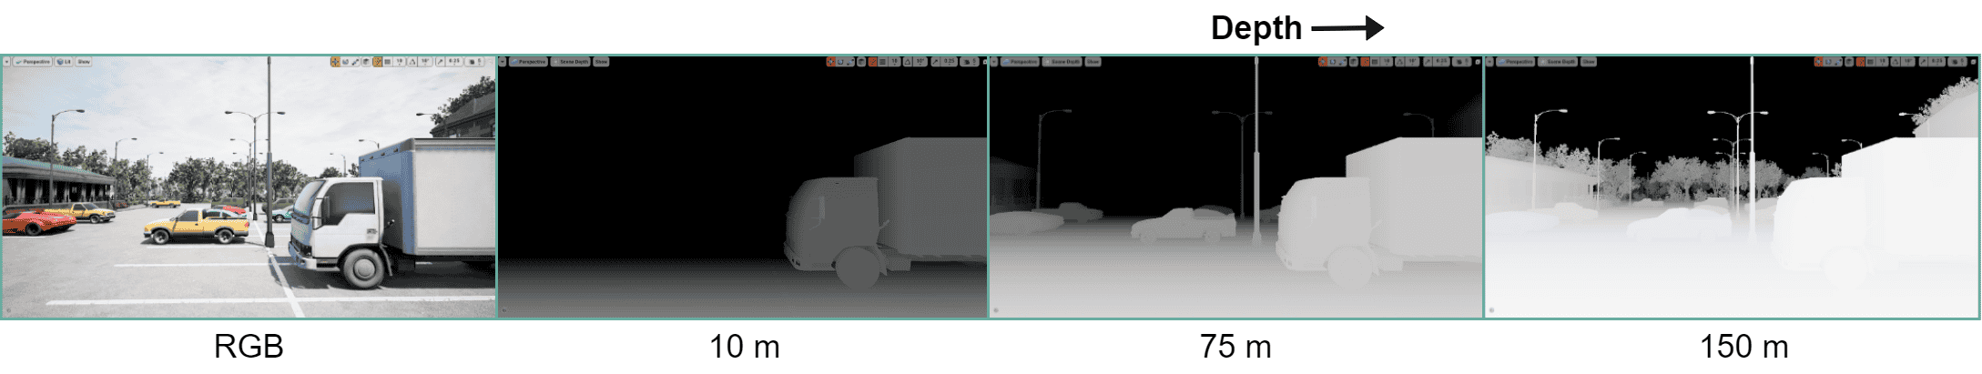Select the translate tool in the 10 m viewport
This screenshot has height=374, width=1982.
click(831, 62)
